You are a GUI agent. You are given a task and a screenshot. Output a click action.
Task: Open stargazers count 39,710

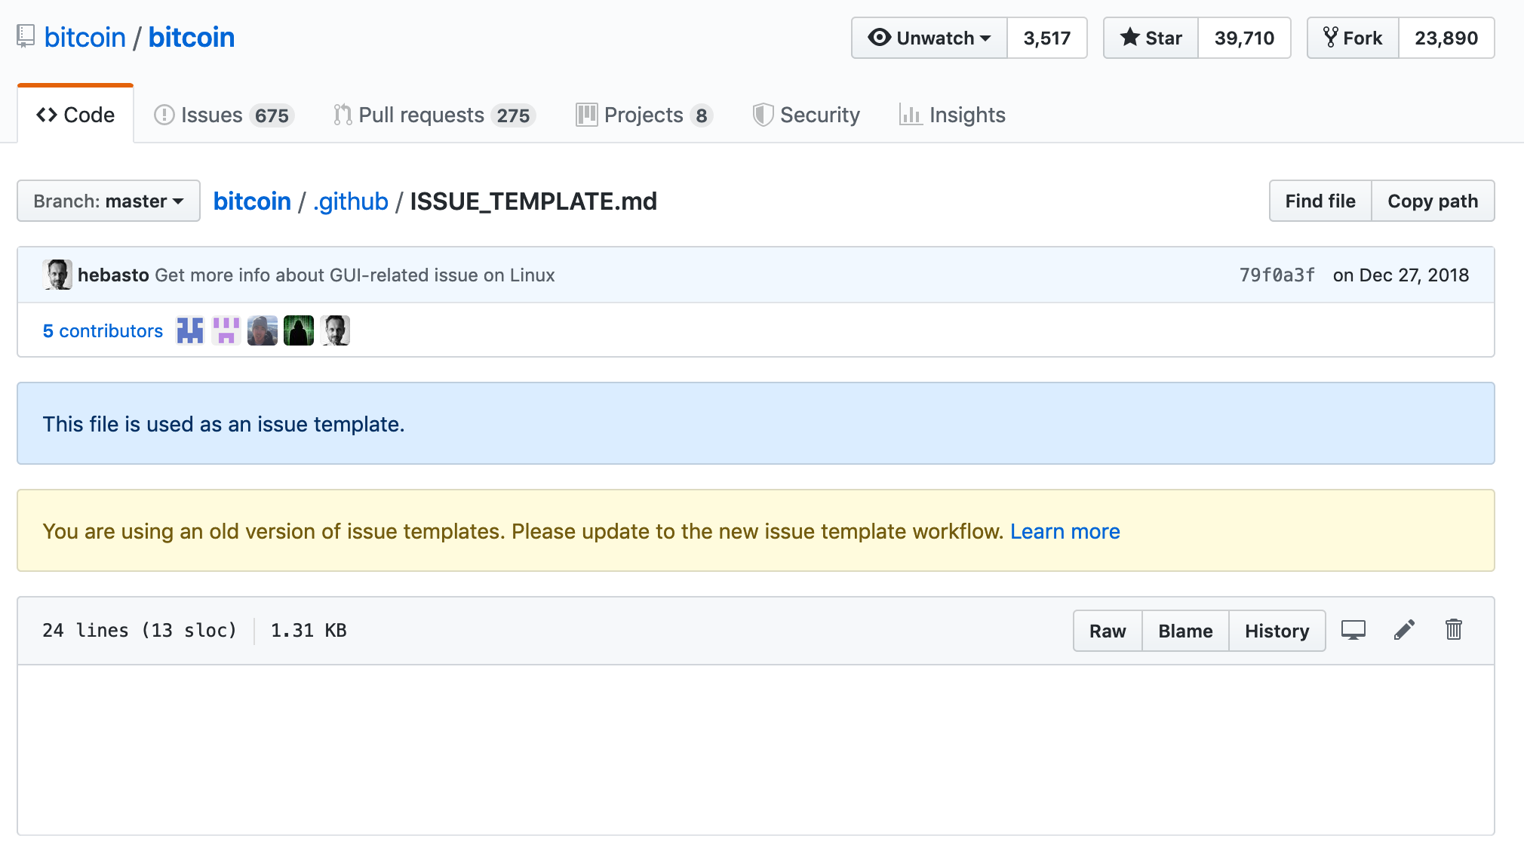1244,38
